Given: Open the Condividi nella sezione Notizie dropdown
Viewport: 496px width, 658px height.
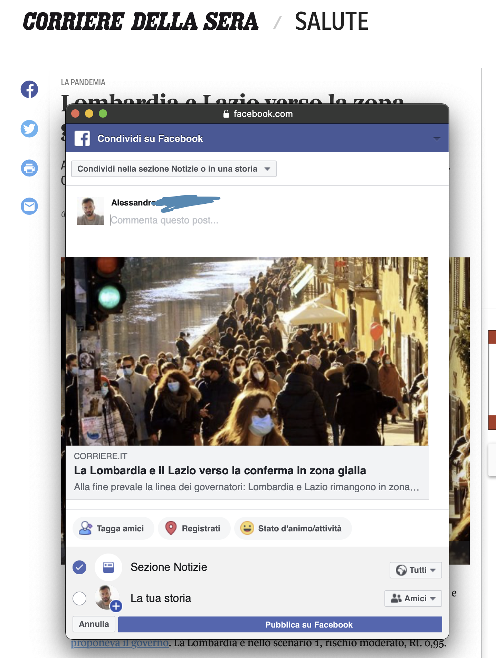Looking at the screenshot, I should coord(174,169).
